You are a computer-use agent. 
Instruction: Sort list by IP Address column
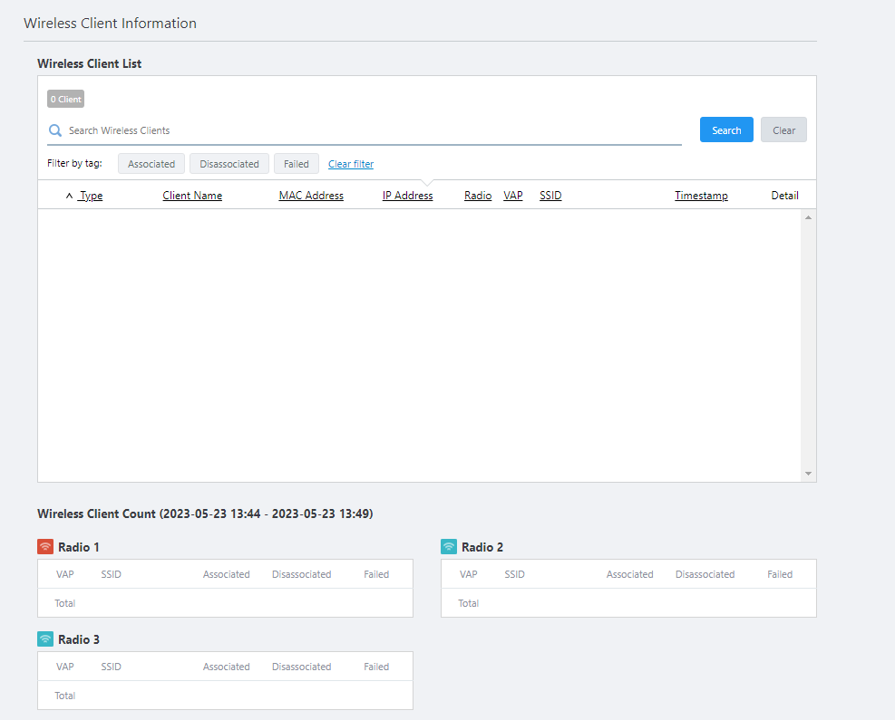click(407, 196)
